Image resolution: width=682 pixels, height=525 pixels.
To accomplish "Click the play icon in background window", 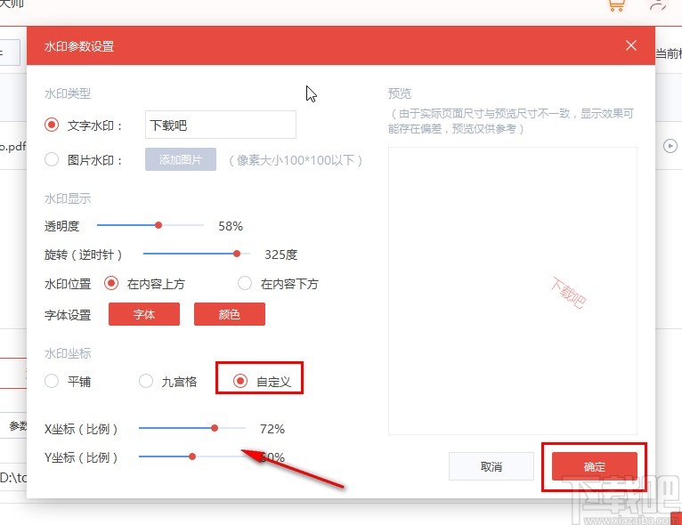I will (670, 146).
